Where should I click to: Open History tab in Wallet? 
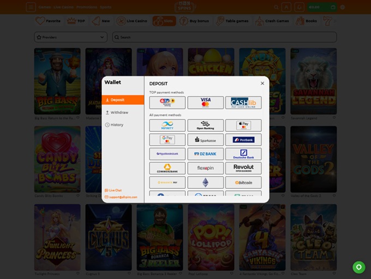[x=117, y=125]
